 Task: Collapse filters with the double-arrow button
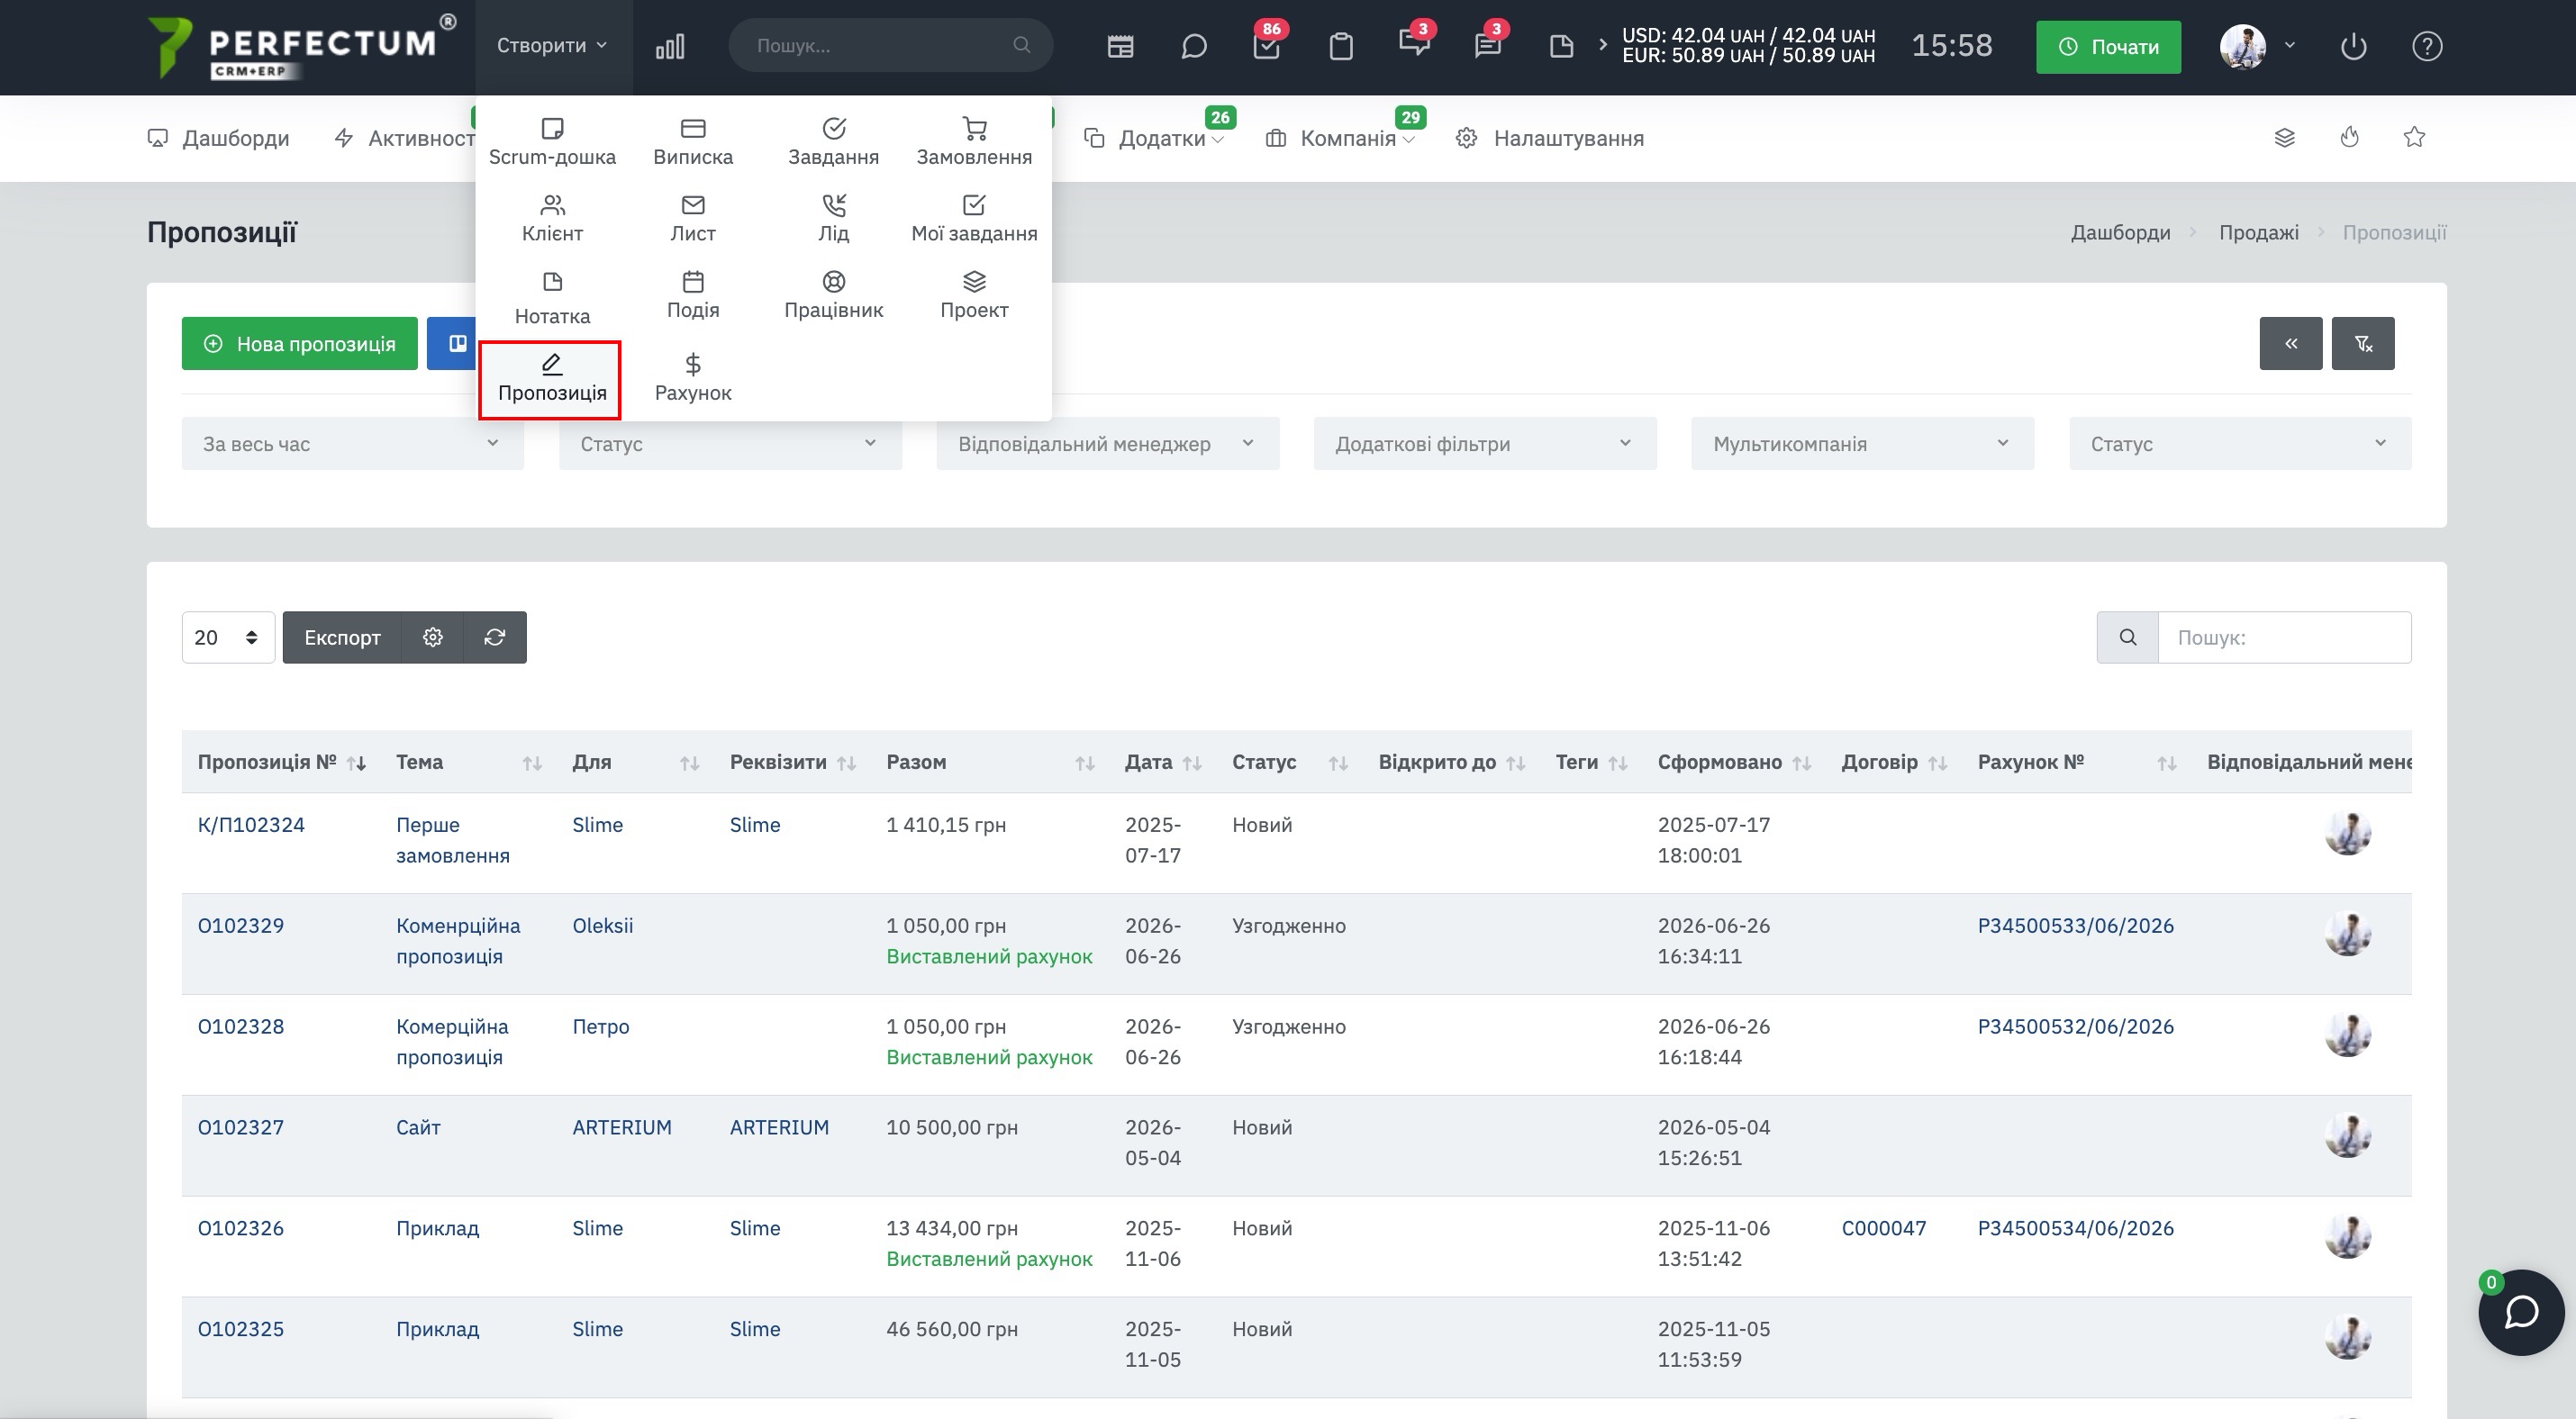(x=2290, y=344)
